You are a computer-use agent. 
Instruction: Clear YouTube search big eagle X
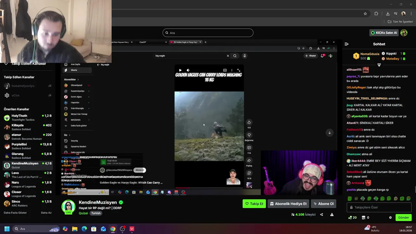pos(228,56)
